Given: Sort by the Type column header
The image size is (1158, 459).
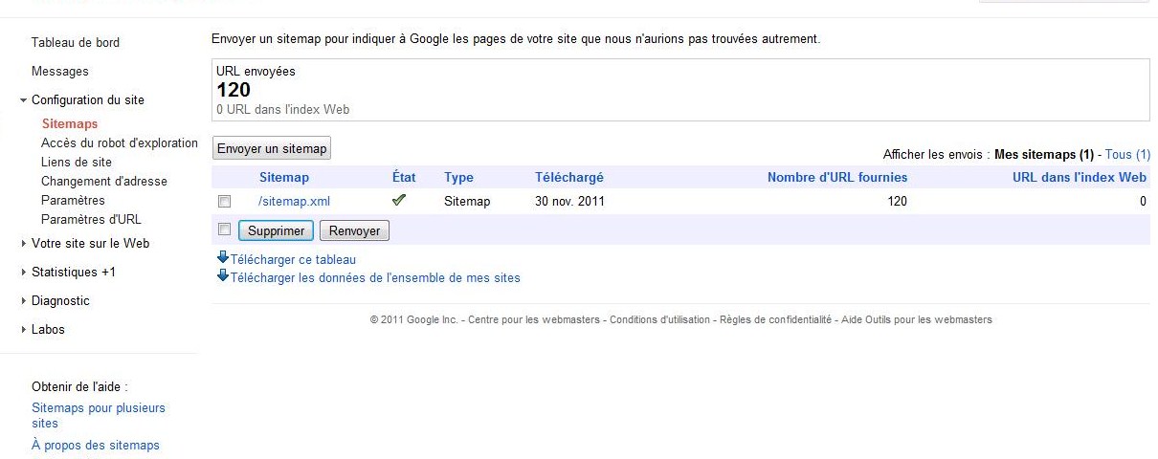Looking at the screenshot, I should (x=459, y=177).
